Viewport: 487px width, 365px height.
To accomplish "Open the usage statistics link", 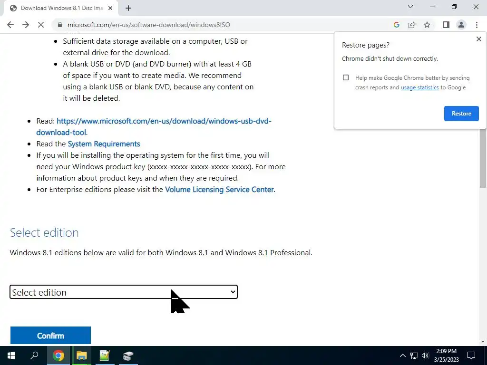I will 419,87.
